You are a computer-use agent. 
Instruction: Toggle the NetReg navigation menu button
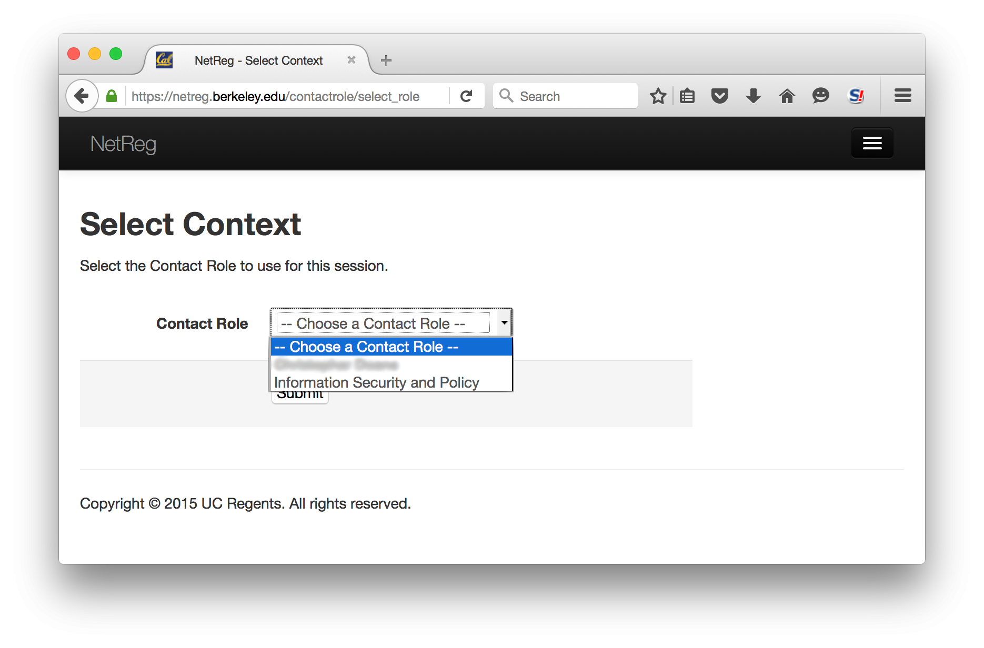tap(872, 143)
